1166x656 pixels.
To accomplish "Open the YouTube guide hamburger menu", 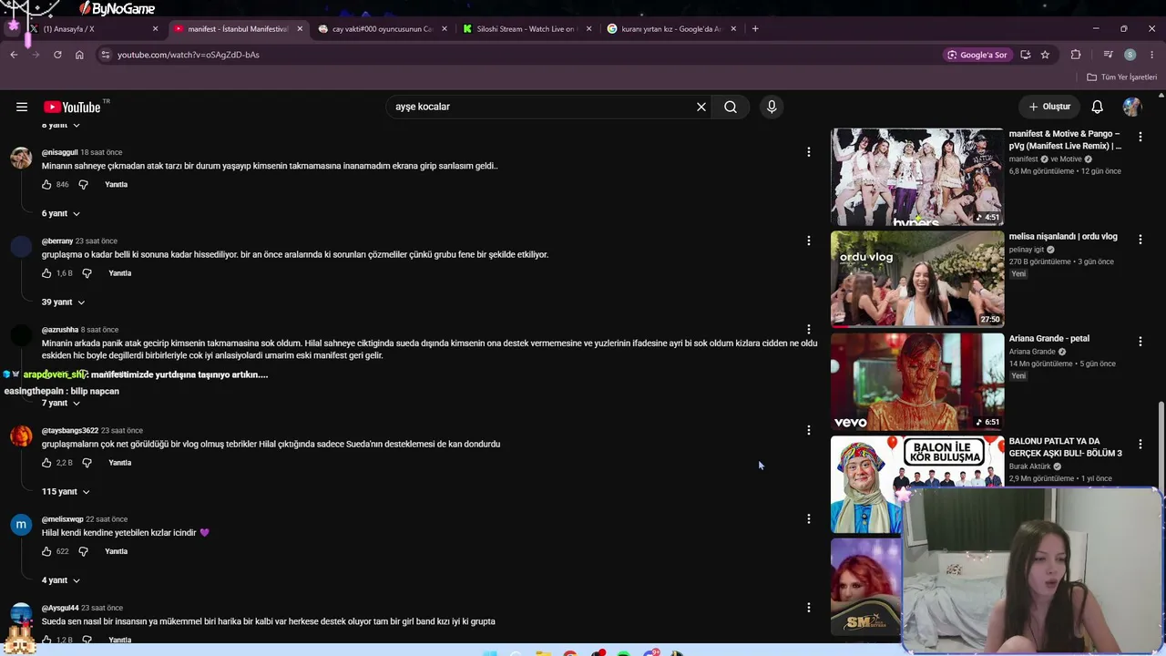I will click(x=22, y=107).
